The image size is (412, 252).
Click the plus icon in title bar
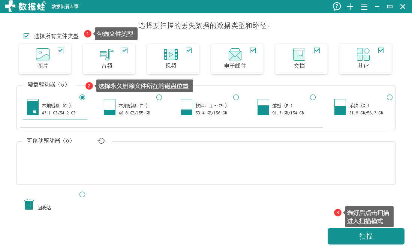(350, 7)
